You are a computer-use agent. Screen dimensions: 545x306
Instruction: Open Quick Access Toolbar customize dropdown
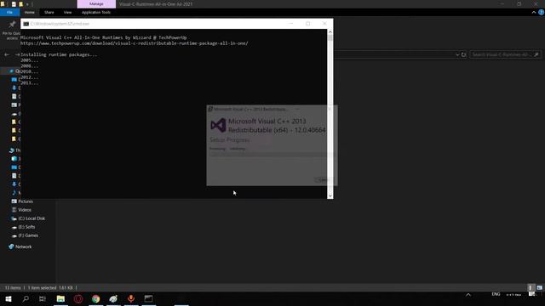27,4
